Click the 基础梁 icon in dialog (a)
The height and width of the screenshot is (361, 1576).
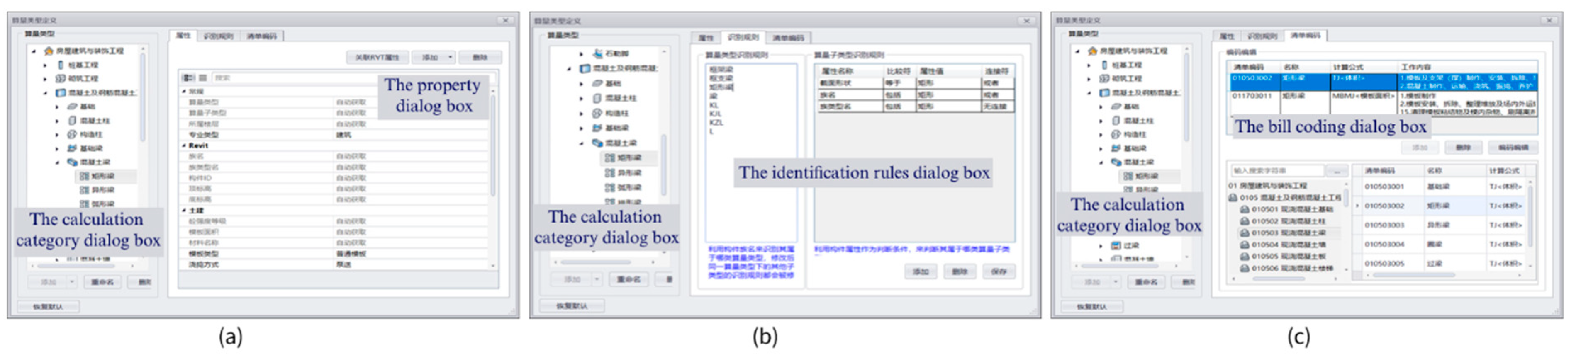click(72, 148)
